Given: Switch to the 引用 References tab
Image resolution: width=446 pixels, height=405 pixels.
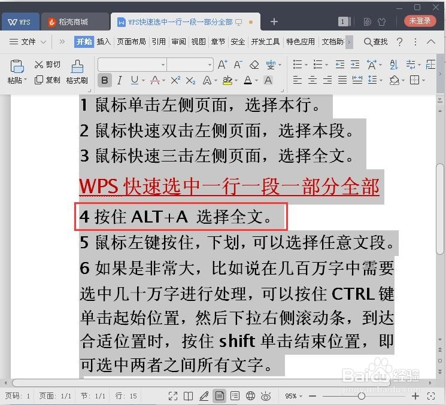Looking at the screenshot, I should click(159, 42).
